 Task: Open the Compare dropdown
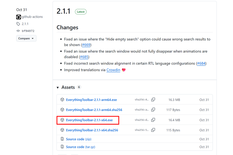(x=26, y=38)
